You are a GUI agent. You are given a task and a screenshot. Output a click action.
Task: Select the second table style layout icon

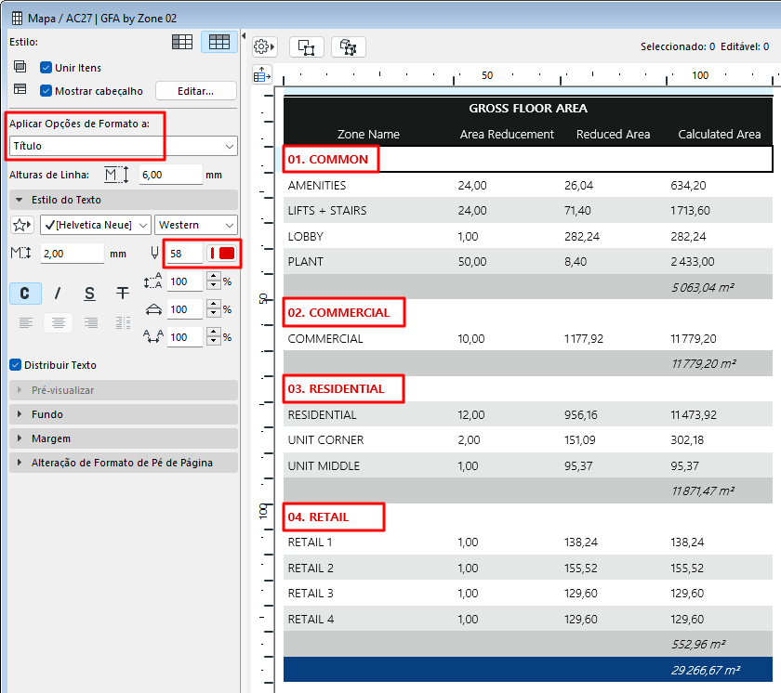[219, 42]
